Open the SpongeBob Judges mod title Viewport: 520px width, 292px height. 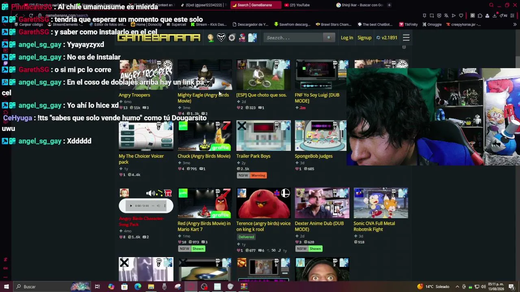(x=314, y=156)
